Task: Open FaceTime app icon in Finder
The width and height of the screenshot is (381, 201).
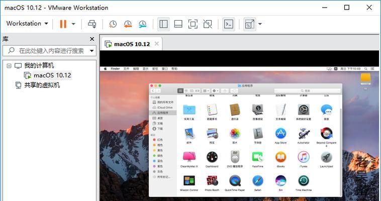Action: (x=257, y=157)
